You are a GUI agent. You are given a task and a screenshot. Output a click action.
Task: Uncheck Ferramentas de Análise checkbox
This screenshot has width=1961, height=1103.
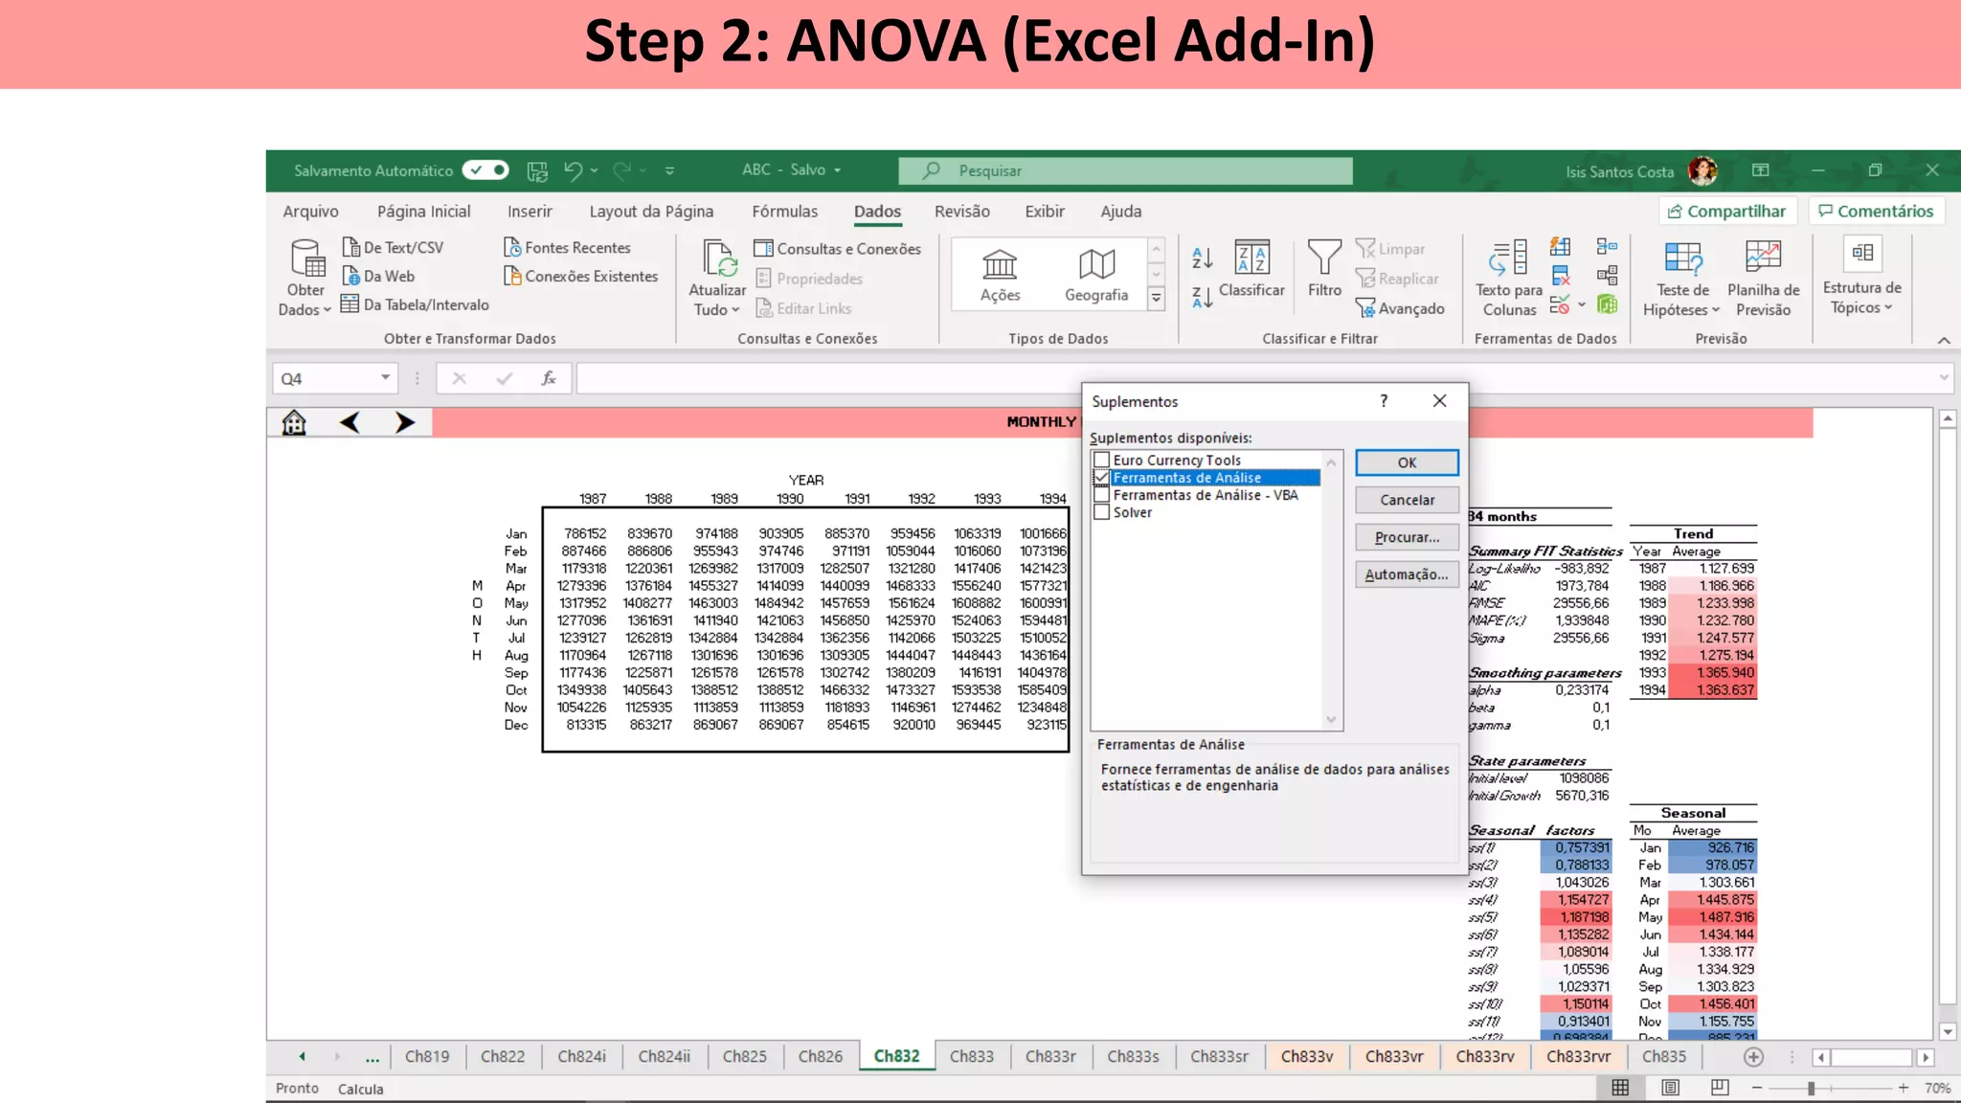tap(1102, 478)
